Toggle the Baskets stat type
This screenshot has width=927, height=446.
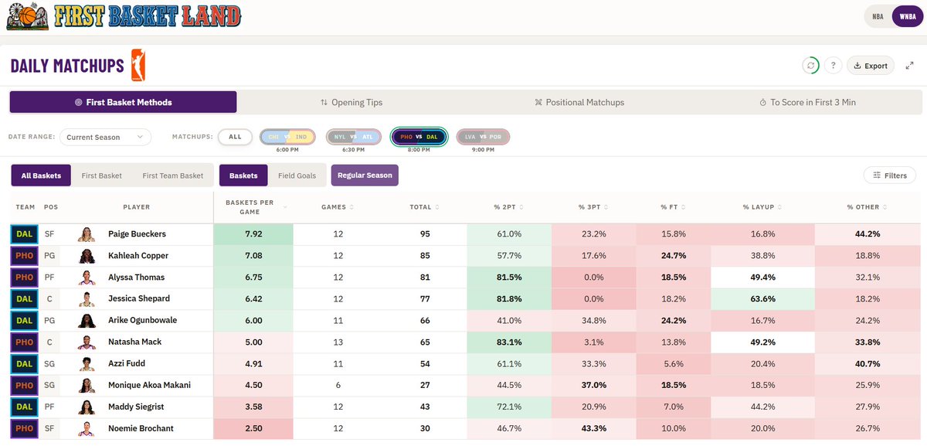(243, 175)
